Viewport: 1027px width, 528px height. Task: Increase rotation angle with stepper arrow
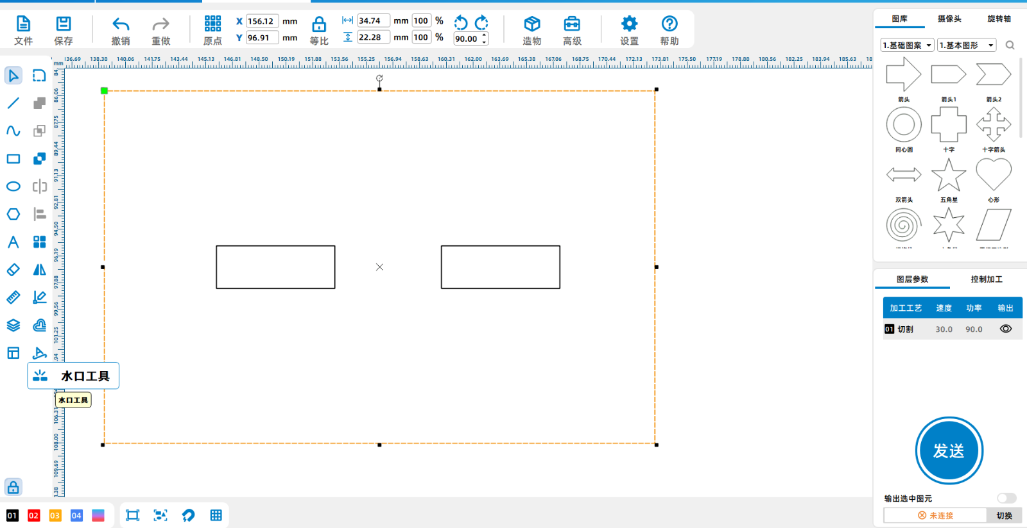(x=485, y=35)
